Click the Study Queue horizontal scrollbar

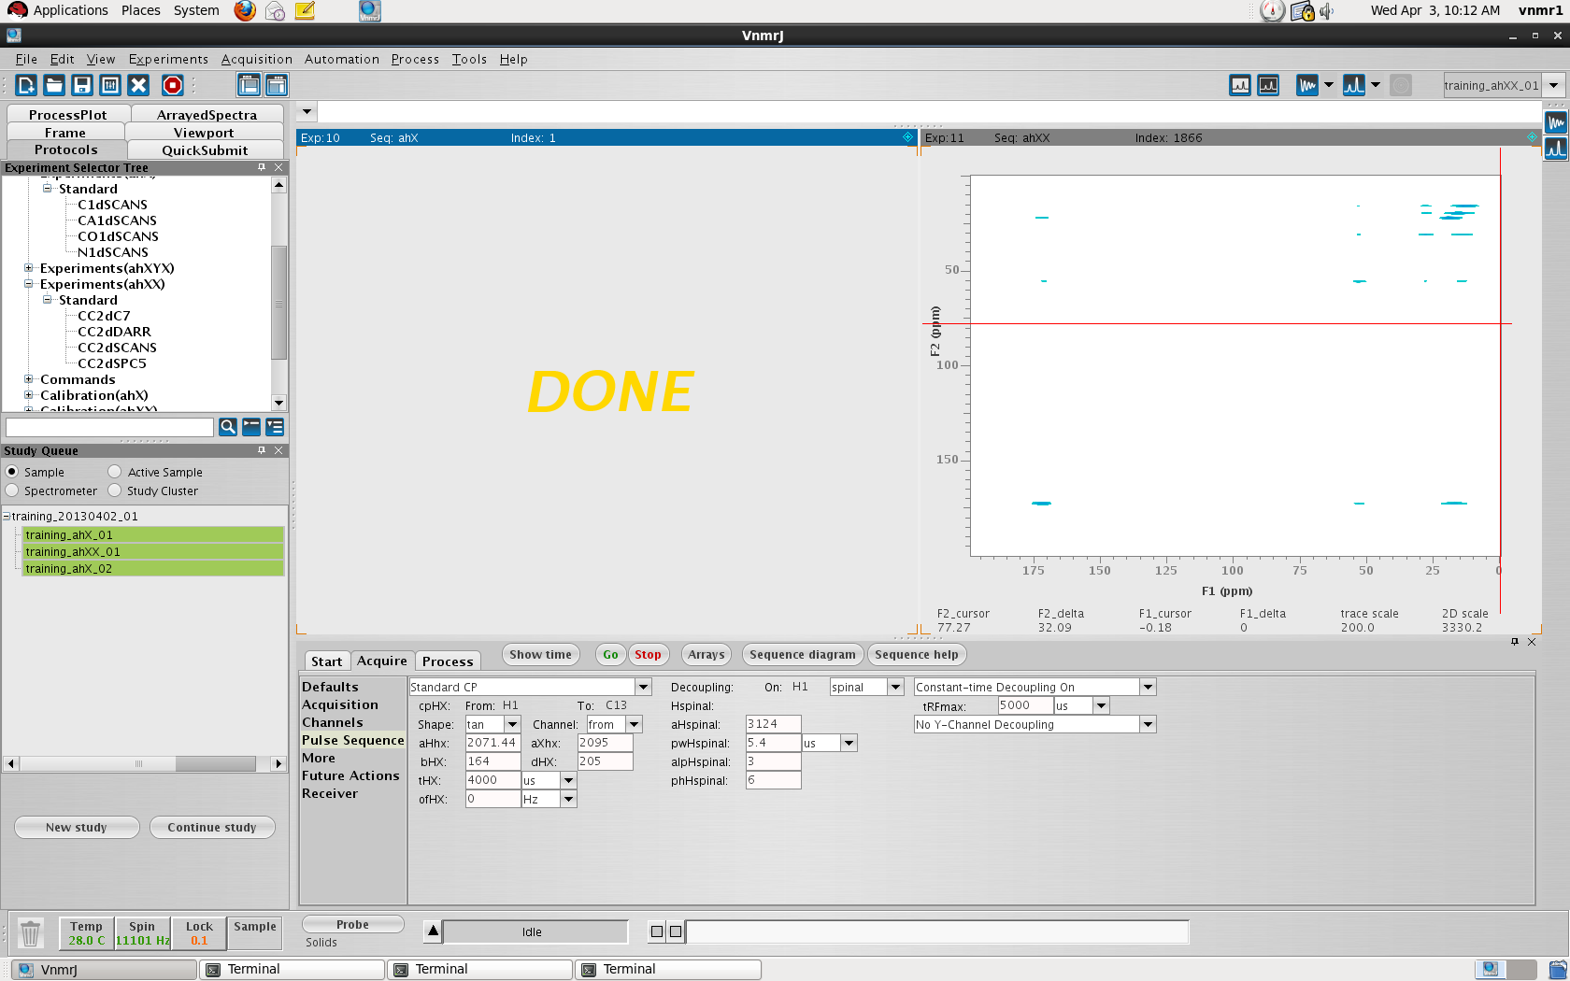(x=138, y=763)
